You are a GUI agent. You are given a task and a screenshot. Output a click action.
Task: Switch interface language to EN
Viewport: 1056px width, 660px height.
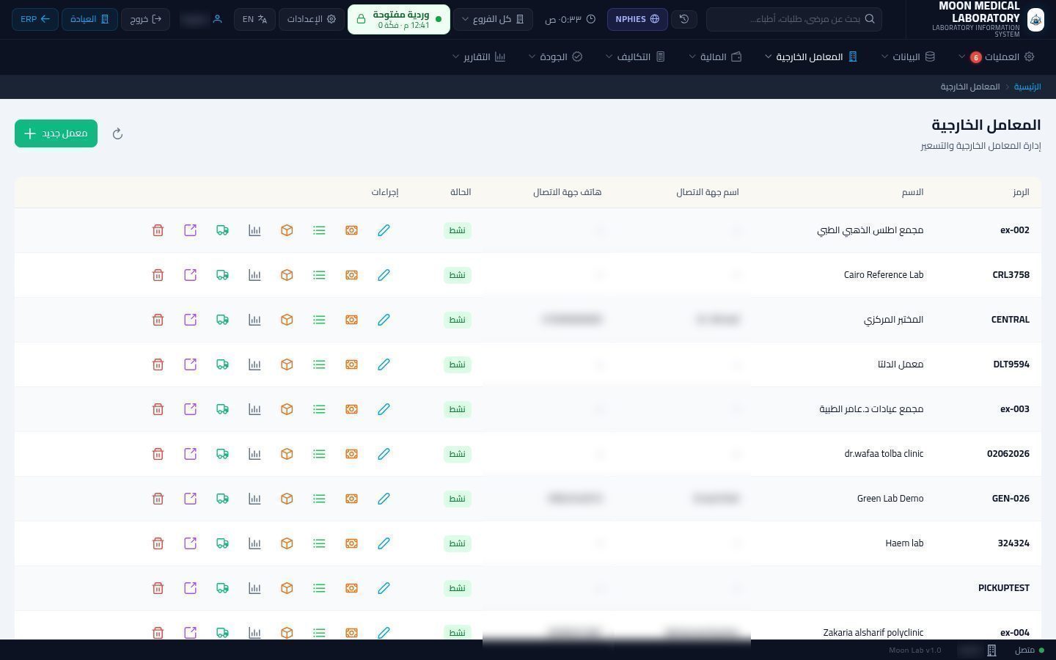(x=255, y=19)
